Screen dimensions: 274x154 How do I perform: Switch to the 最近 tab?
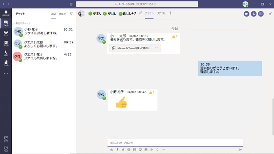point(54,14)
